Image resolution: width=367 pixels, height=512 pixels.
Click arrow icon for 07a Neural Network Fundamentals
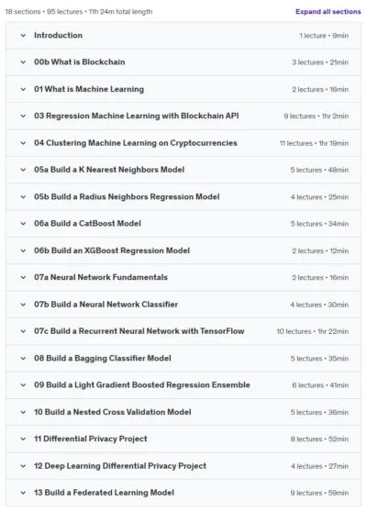pyautogui.click(x=23, y=277)
